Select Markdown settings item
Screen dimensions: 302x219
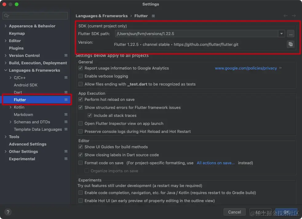click(23, 114)
